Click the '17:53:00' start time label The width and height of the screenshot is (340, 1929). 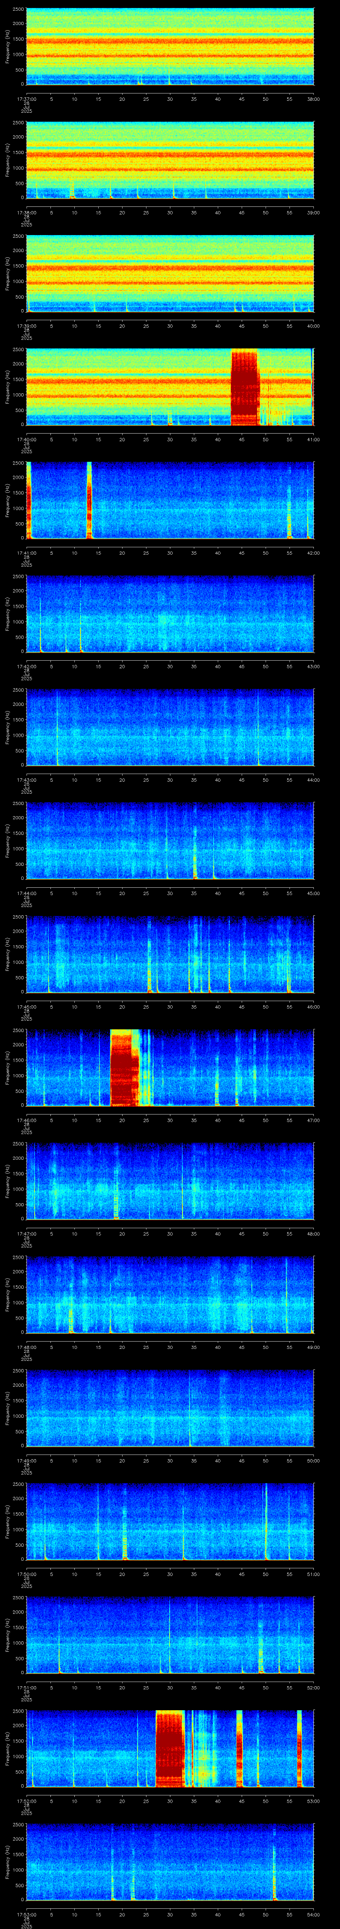coord(26,1914)
